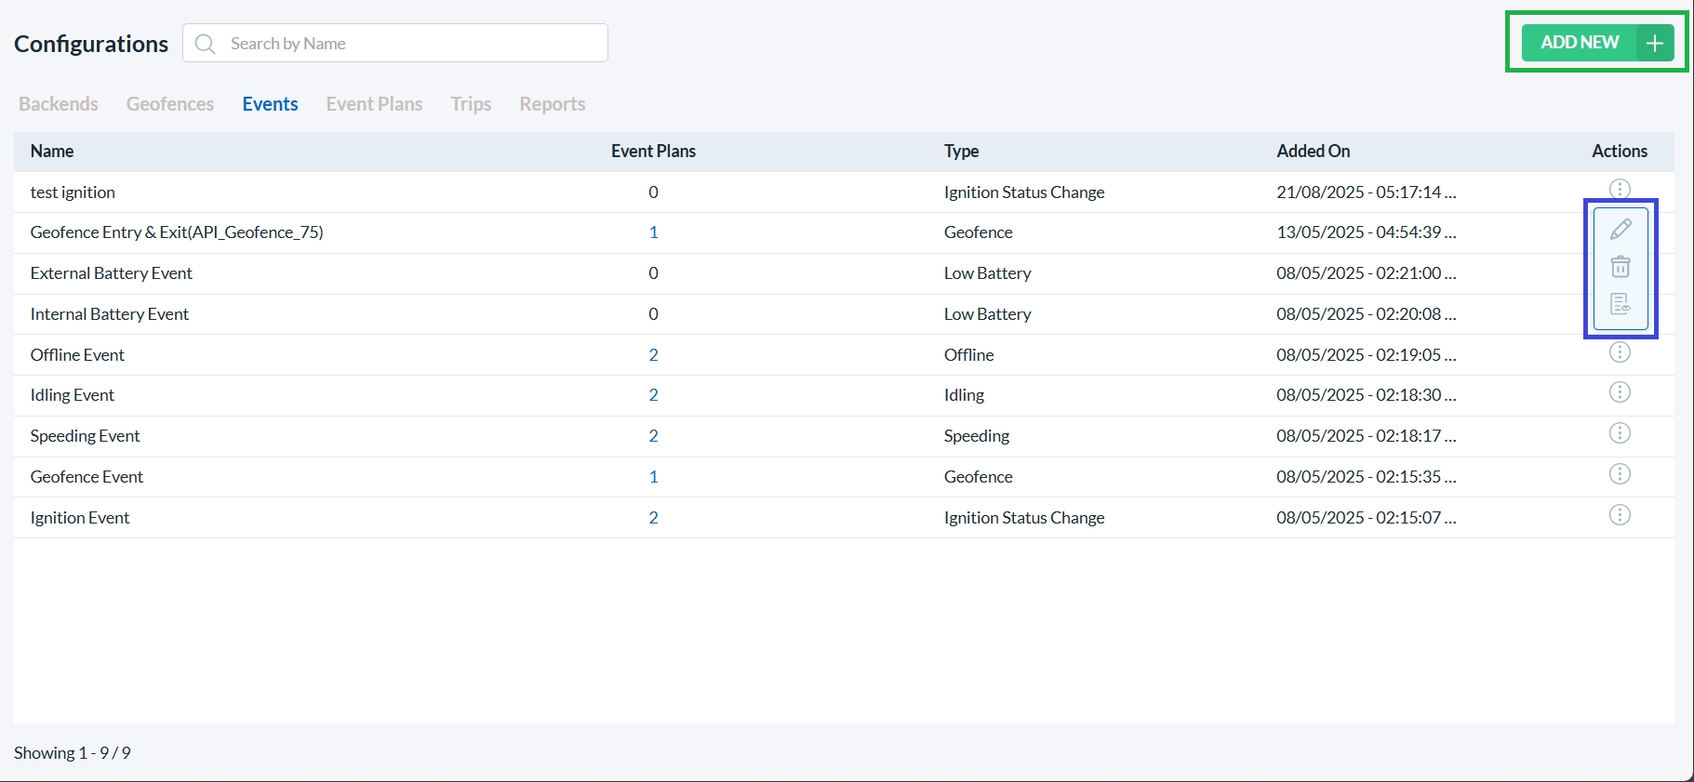Click event plans count for Ignition Event
Image resolution: width=1694 pixels, height=782 pixels.
point(653,518)
